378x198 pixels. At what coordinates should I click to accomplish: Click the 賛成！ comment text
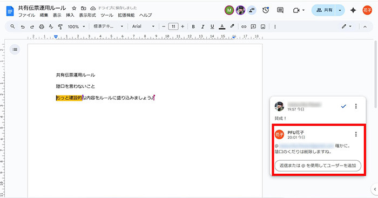click(x=280, y=118)
